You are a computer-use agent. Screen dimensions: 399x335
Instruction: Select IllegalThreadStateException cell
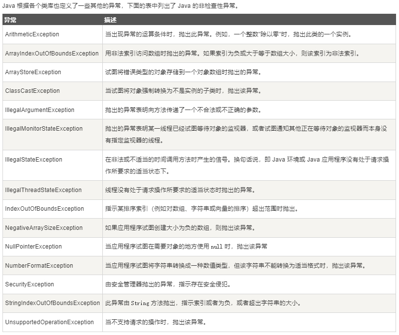tap(53, 190)
